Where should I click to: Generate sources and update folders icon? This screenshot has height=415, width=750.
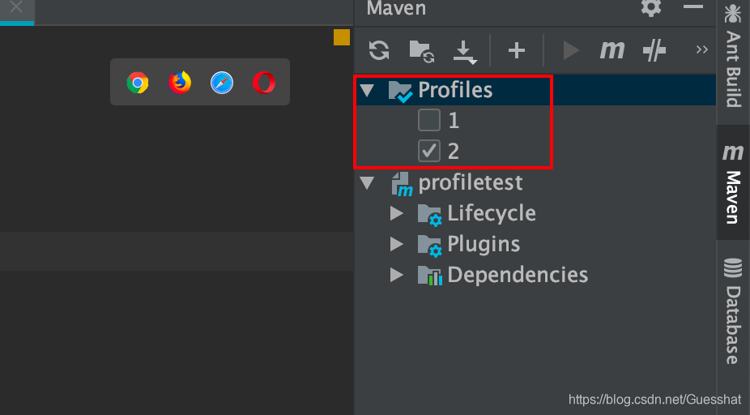[x=421, y=51]
